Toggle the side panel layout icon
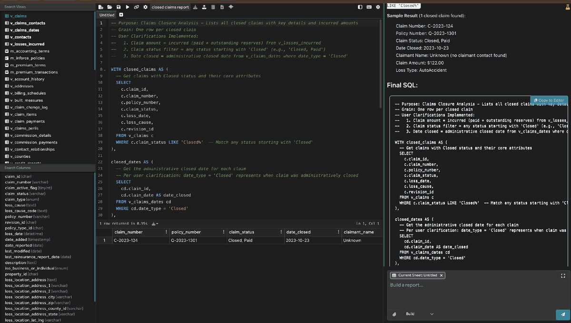Screen dimensions: 571x323 click(x=360, y=7)
